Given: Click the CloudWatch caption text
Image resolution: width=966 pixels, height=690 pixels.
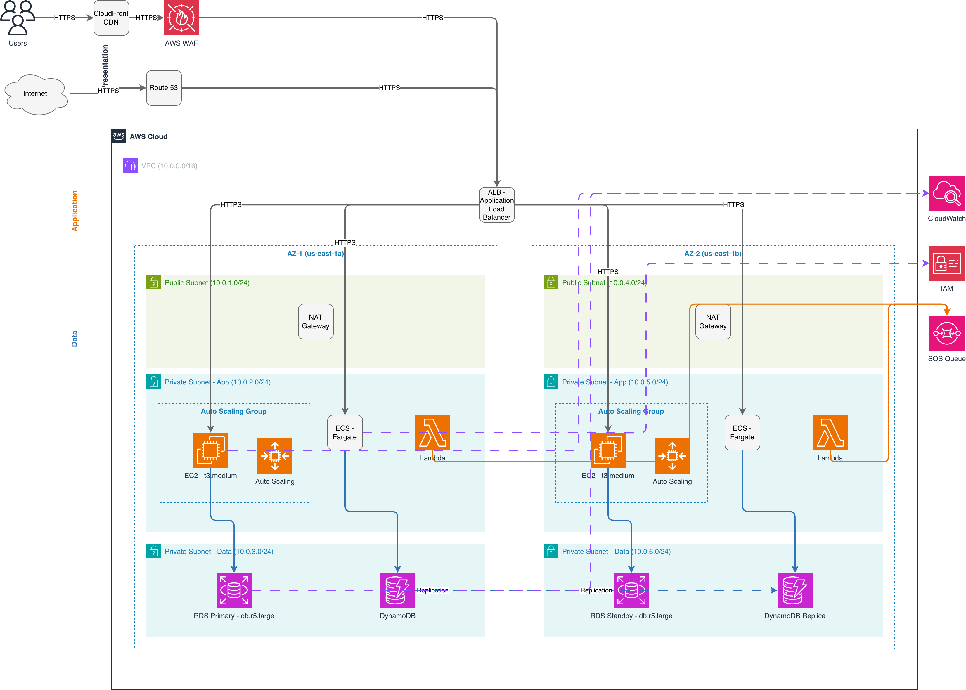Looking at the screenshot, I should point(947,219).
